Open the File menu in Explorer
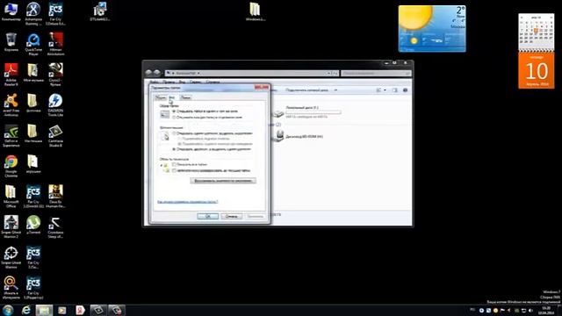The image size is (562, 316). [x=154, y=82]
